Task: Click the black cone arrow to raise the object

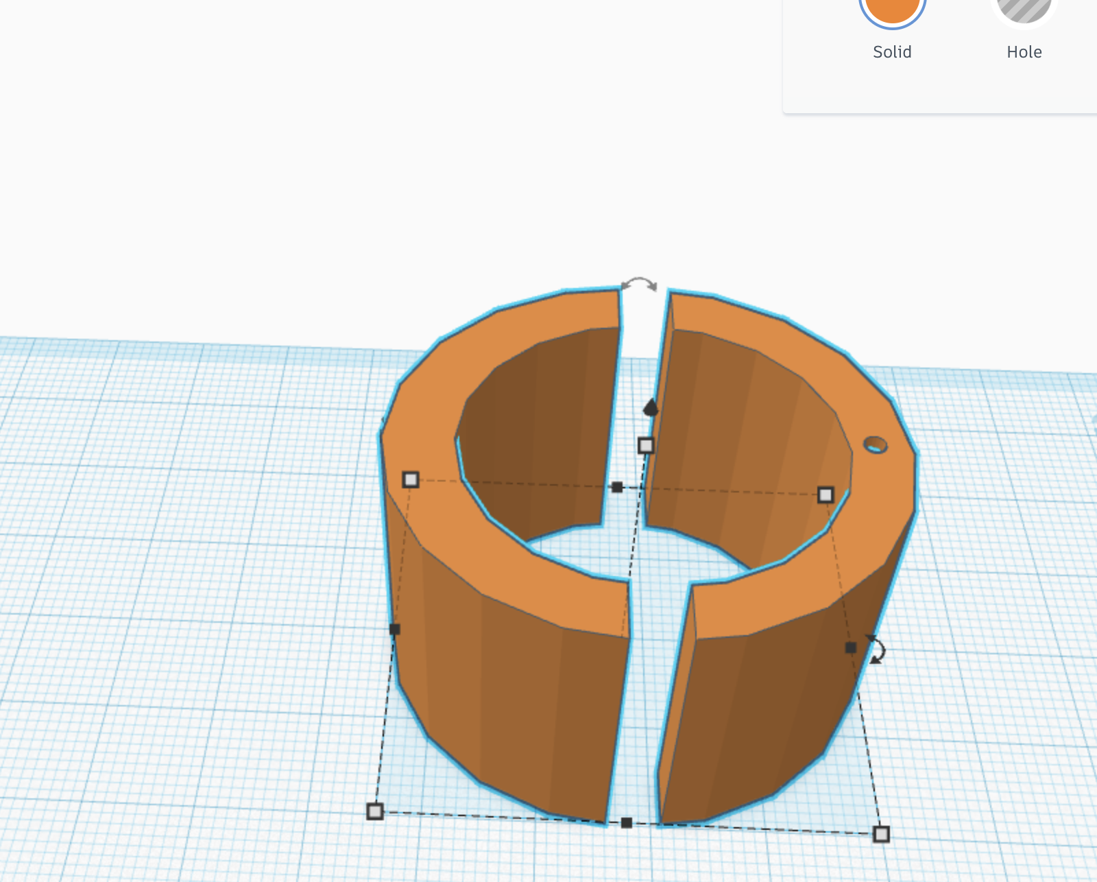Action: pyautogui.click(x=651, y=407)
